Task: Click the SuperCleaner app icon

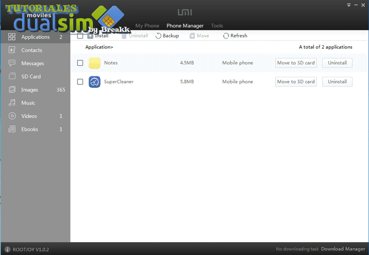Action: click(x=94, y=82)
